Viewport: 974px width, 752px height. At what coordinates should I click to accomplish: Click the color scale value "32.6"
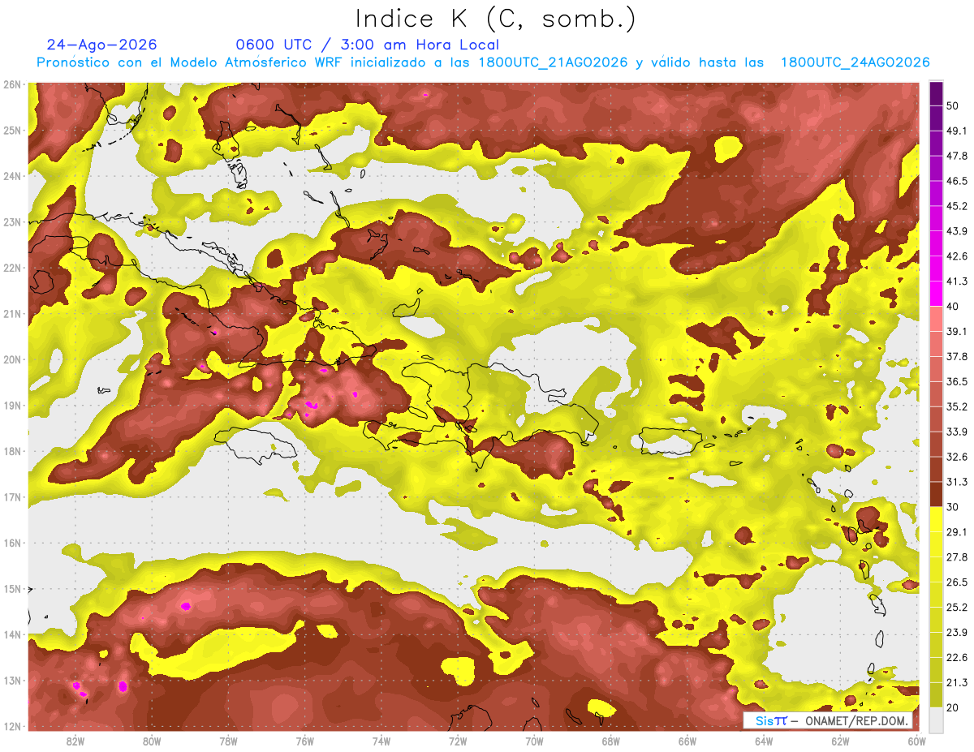tap(957, 457)
